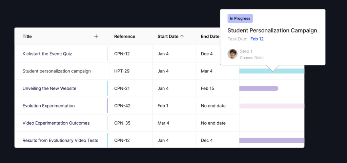Open the Feb 12 due date link
347x163 pixels.
click(x=257, y=39)
